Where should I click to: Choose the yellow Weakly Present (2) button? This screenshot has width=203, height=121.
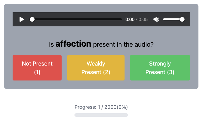click(96, 68)
